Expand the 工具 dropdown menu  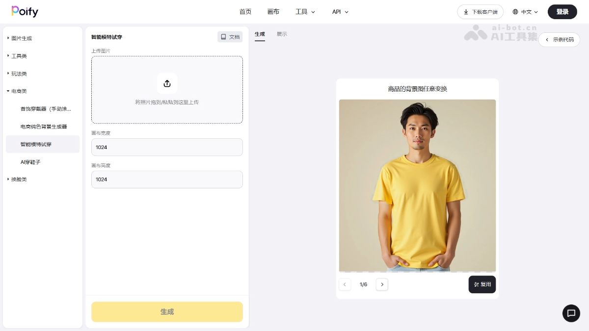305,12
